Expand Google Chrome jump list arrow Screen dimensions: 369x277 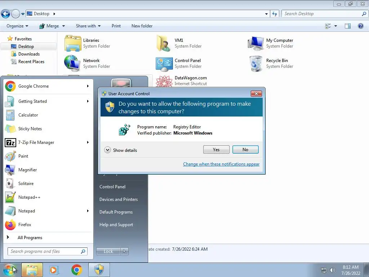click(88, 86)
